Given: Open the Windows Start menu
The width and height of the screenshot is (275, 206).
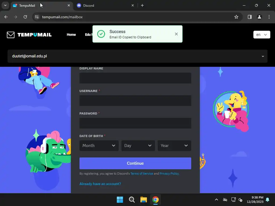Looking at the screenshot, I should click(120, 200).
